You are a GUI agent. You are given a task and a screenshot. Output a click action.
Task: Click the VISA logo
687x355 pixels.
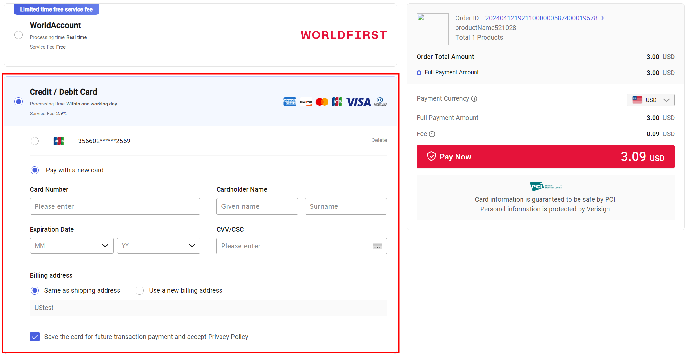[358, 102]
